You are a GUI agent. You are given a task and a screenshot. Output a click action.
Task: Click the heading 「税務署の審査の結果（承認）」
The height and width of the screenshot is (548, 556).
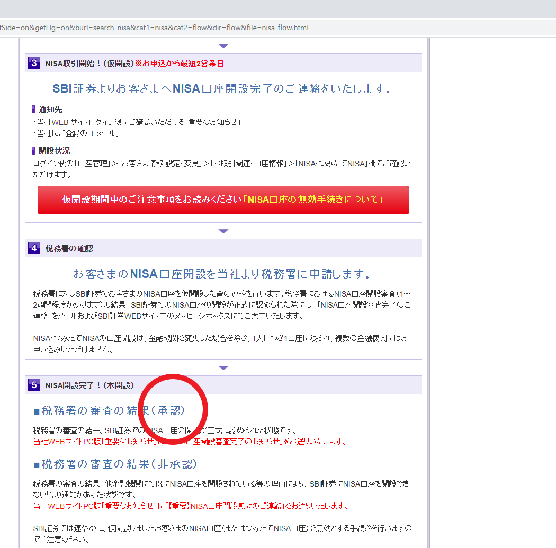pyautogui.click(x=109, y=410)
